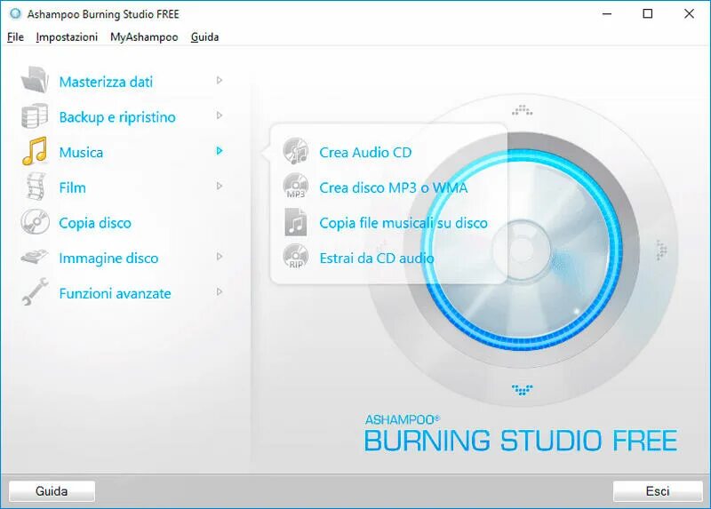Viewport: 711px width, 509px height.
Task: Select Crea disco MP3 o WMA
Action: pyautogui.click(x=393, y=187)
